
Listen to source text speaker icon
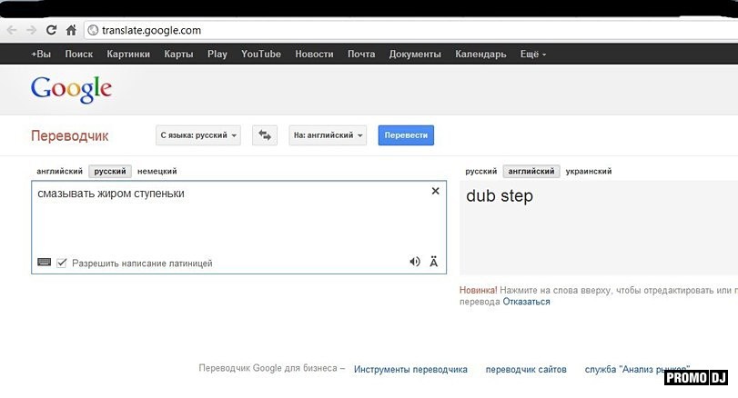(415, 262)
